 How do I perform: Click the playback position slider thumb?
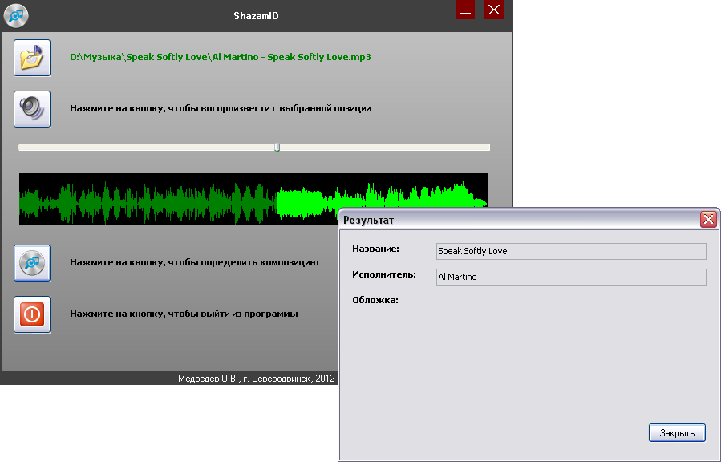point(277,148)
